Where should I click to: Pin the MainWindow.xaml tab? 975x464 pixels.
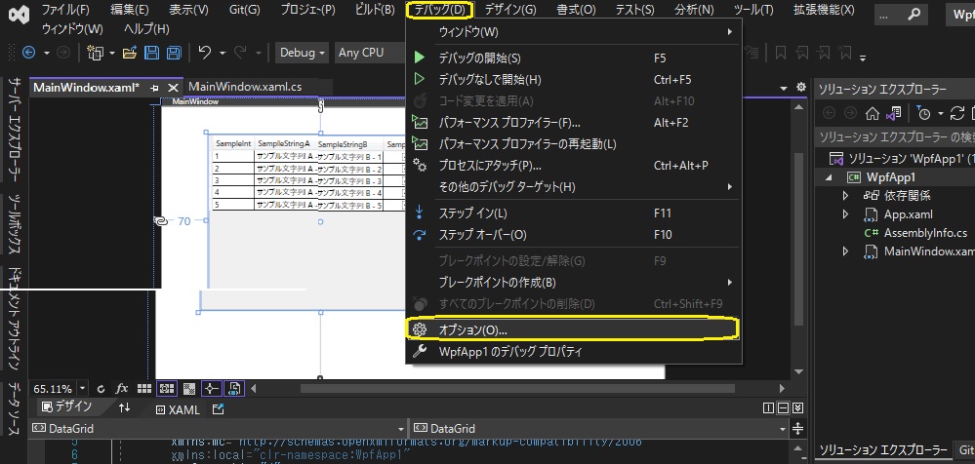point(155,88)
